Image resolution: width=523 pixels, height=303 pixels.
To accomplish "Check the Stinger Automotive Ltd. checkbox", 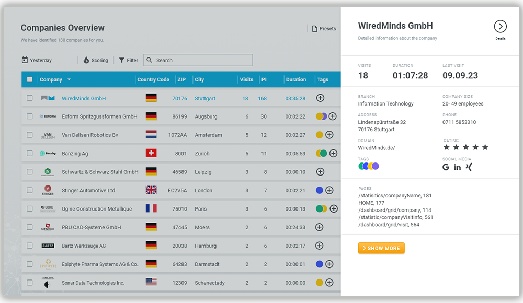I will pos(30,190).
